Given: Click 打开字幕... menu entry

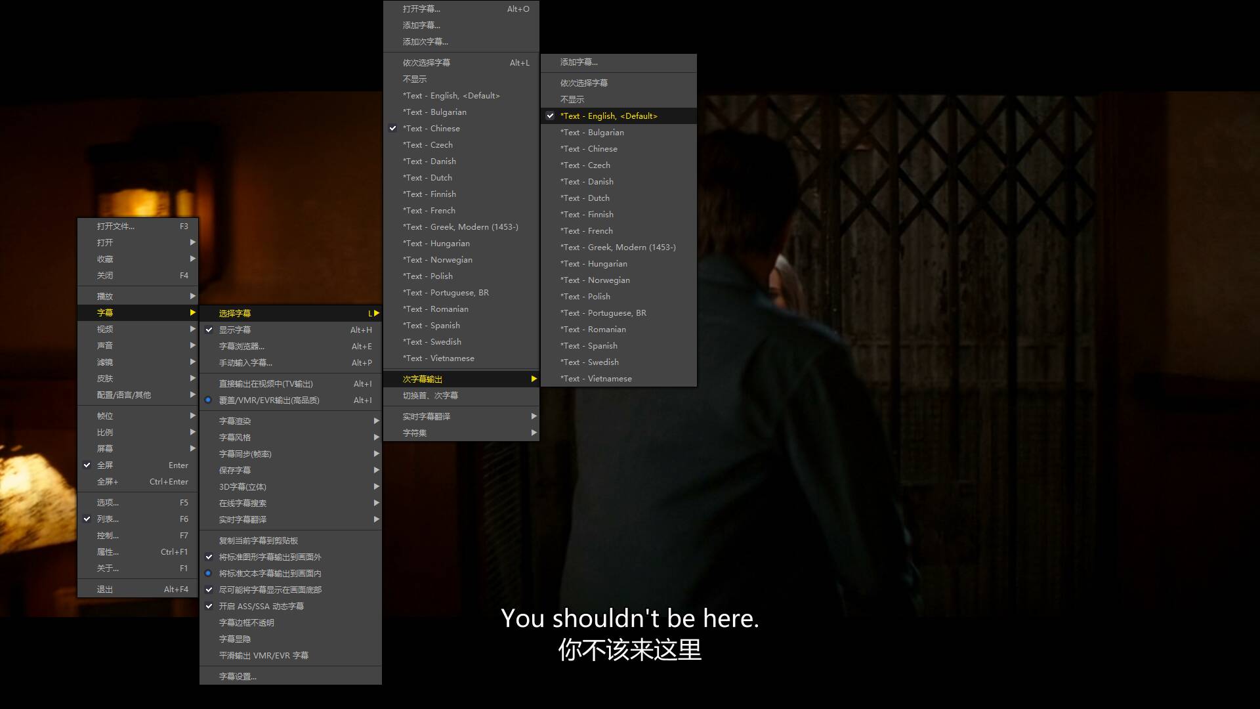Looking at the screenshot, I should (421, 9).
